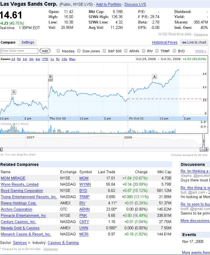
Task: Set chart zoom to 3m
Action: (31, 59)
